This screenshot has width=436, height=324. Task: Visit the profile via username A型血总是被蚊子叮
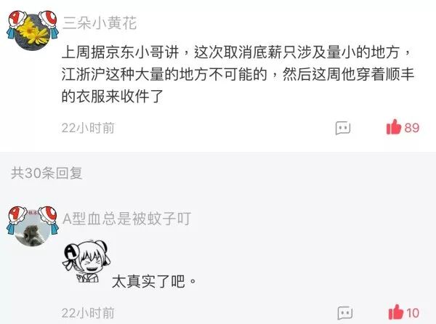click(x=126, y=219)
